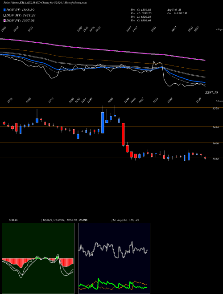Click the MACD heading label
The image size is (223, 294).
click(x=13, y=220)
